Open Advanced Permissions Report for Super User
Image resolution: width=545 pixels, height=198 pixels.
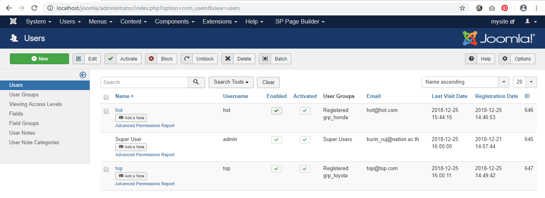(145, 155)
